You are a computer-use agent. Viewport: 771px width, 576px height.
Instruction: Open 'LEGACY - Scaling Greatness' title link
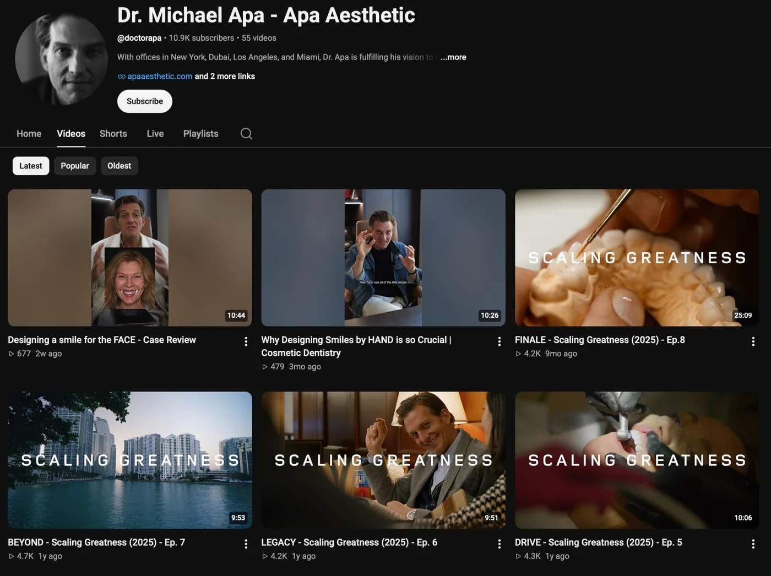click(x=349, y=542)
